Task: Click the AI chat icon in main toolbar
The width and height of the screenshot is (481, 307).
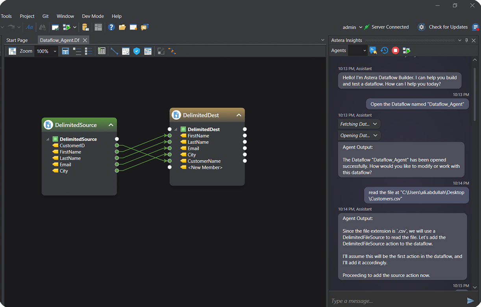Action: pos(144,27)
